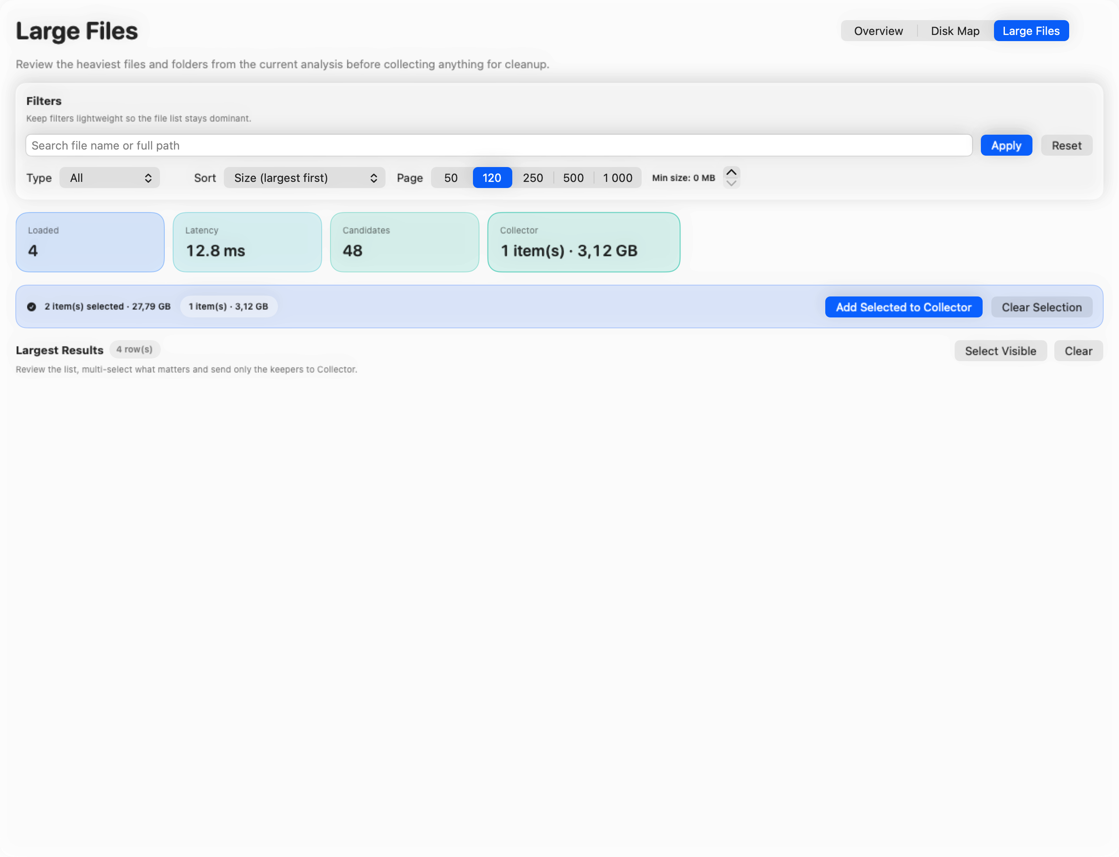This screenshot has width=1119, height=857.
Task: Open the Large Files tab
Action: coord(1031,31)
